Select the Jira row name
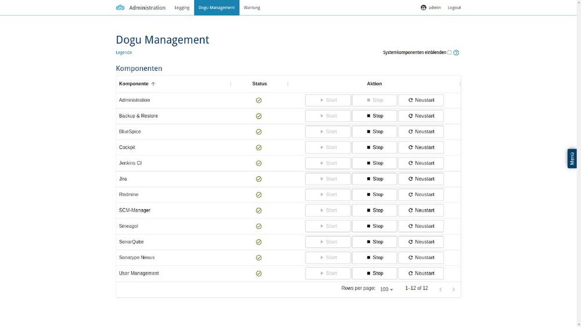The height and width of the screenshot is (327, 581). point(123,179)
